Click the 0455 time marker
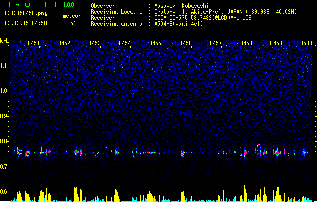The image size is (318, 202). pyautogui.click(x=155, y=43)
